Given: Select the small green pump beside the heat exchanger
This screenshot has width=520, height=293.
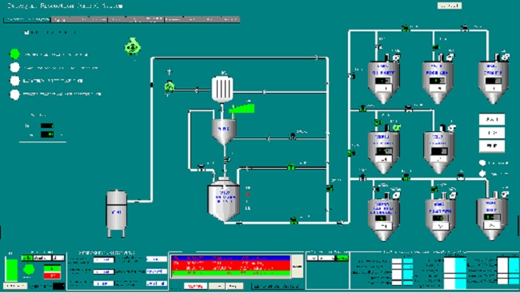Looking at the screenshot, I should (x=169, y=87).
